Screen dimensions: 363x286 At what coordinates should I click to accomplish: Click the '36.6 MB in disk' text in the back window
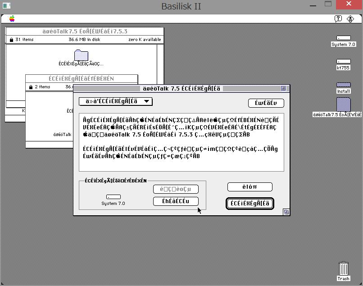pos(84,40)
